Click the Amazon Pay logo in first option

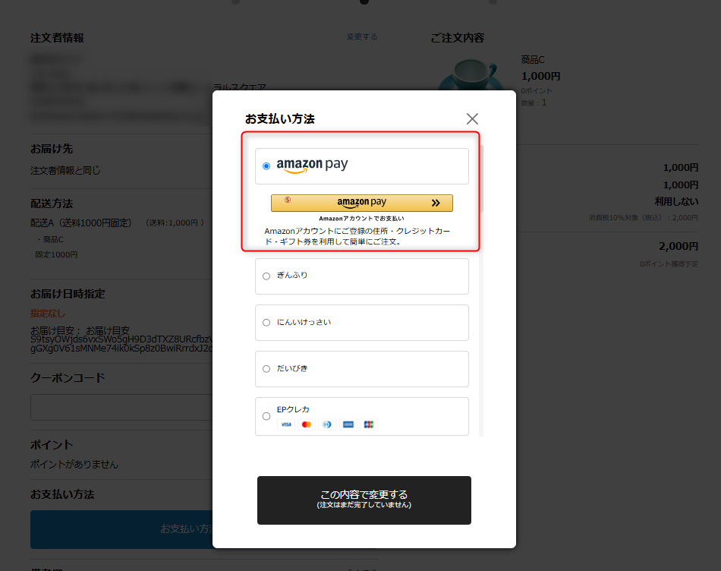pyautogui.click(x=312, y=165)
